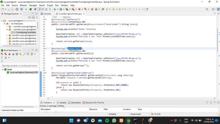
Task: Click Writable in the status bar
Action: coord(112,114)
